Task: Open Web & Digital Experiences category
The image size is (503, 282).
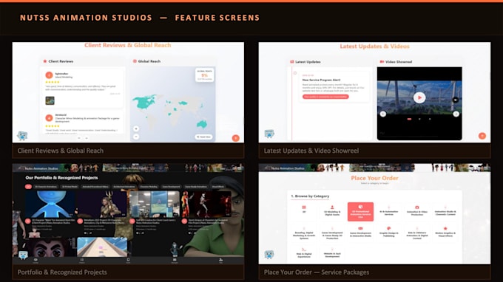Action: coord(304,253)
